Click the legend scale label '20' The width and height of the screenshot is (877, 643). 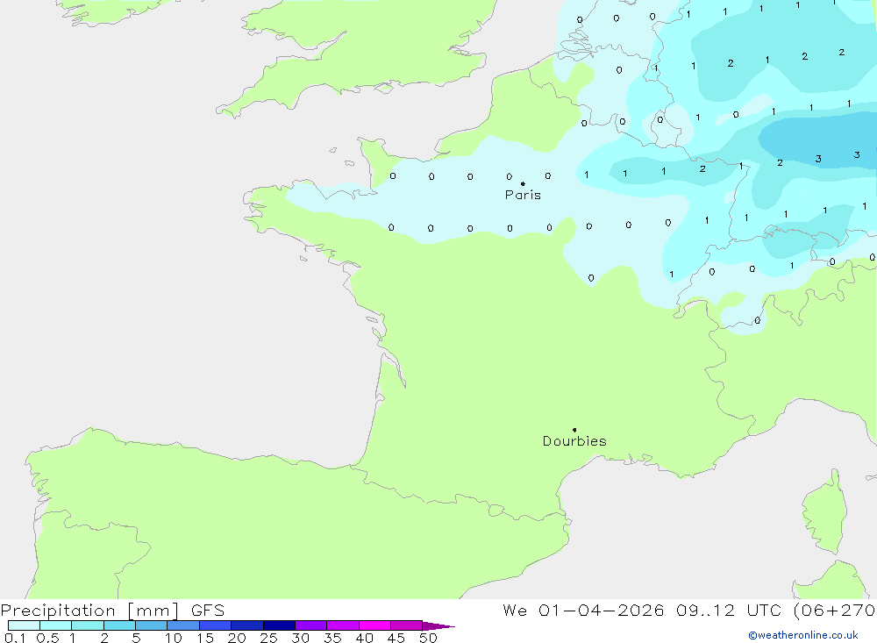pos(237,638)
